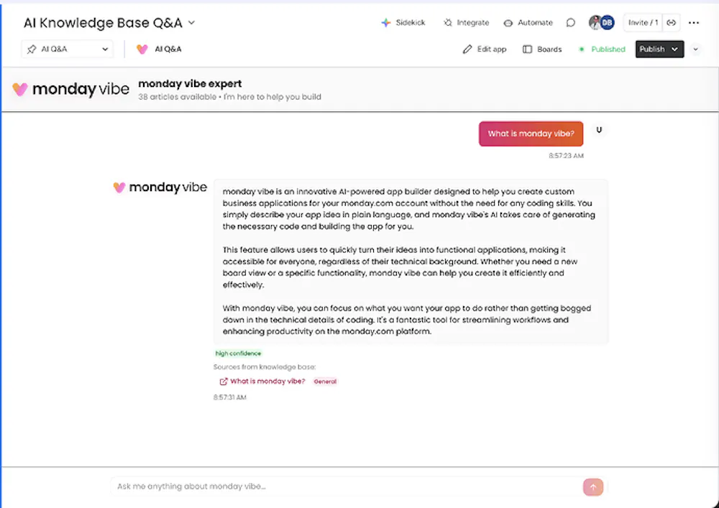Expand the AI Knowledge Base Q&A title chevron
The width and height of the screenshot is (719, 508).
[192, 22]
